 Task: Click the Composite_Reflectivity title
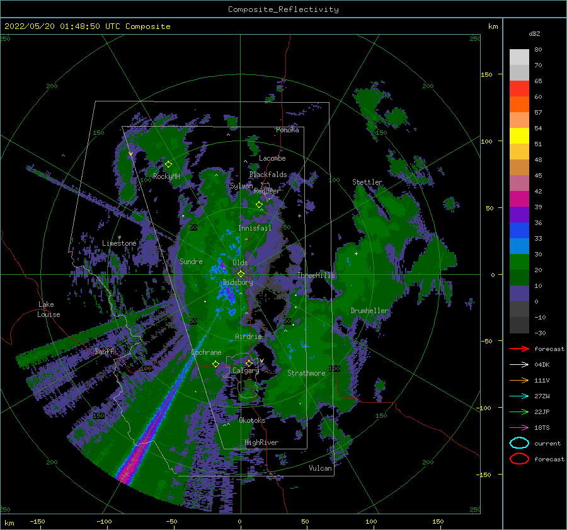pos(283,9)
